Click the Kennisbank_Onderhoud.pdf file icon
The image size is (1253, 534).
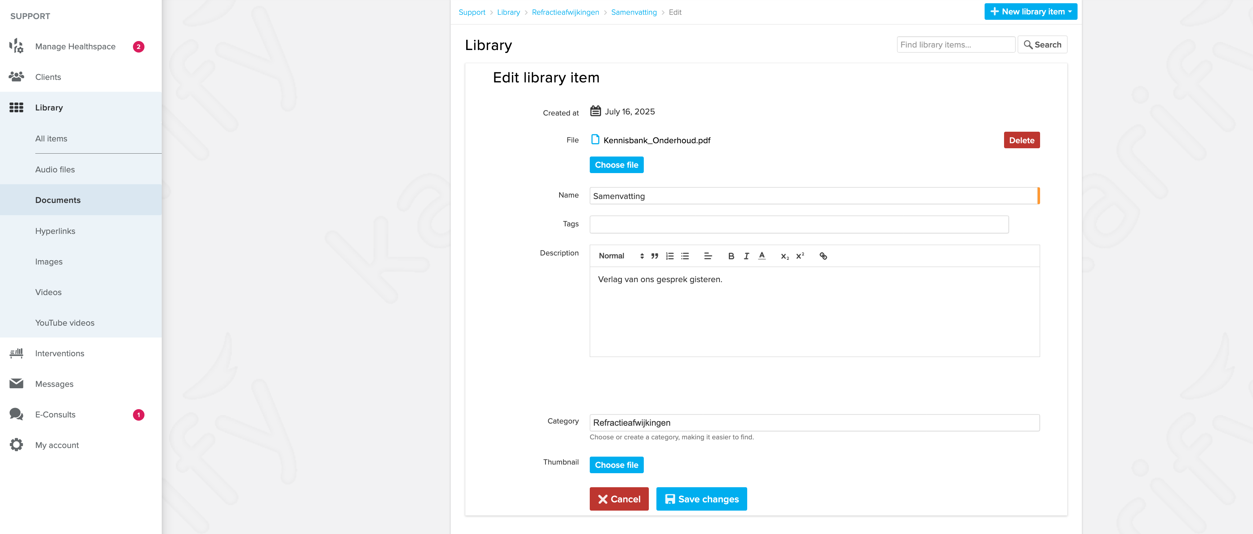click(x=595, y=140)
